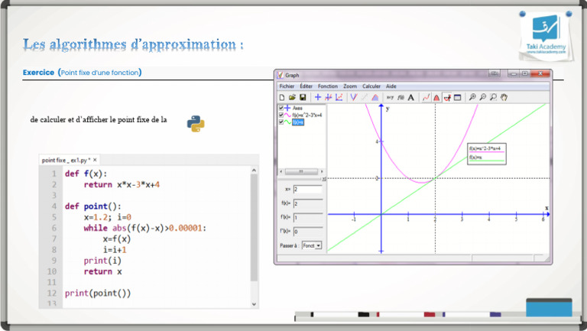The image size is (587, 331).
Task: Click the Insert function toolbar icon
Action: (329, 97)
